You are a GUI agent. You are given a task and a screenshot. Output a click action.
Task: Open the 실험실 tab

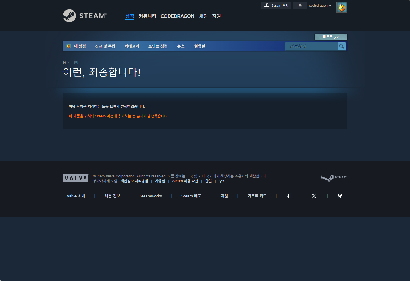pyautogui.click(x=200, y=46)
